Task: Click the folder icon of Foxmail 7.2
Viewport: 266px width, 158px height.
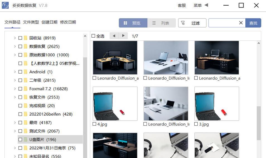Action: (x=25, y=89)
